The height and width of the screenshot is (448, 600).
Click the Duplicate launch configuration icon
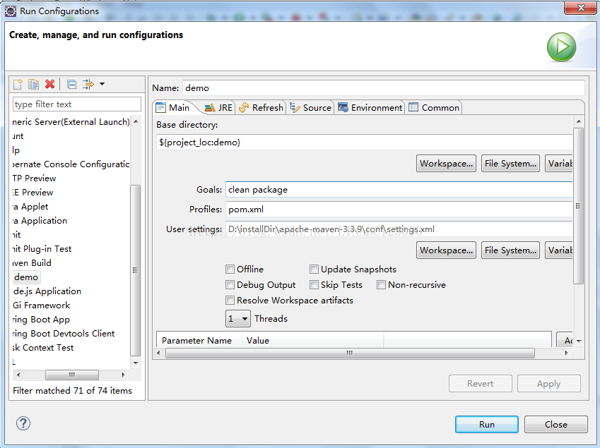click(x=33, y=84)
